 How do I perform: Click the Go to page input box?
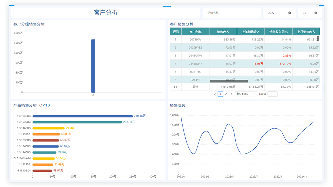(273, 94)
